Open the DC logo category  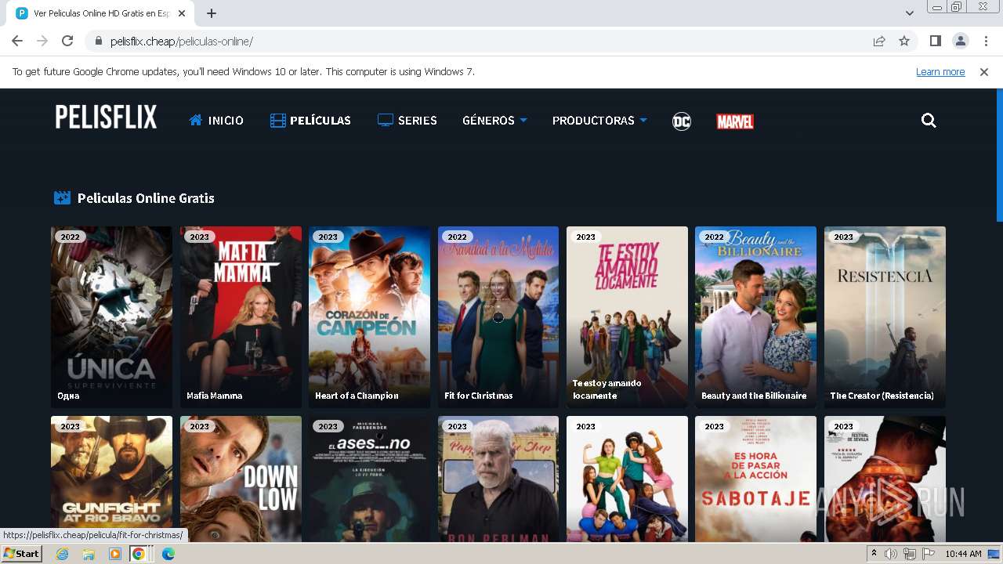[x=682, y=121]
